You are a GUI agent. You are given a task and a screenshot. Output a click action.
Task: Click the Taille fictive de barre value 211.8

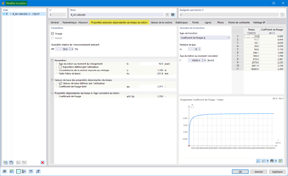click(151, 73)
